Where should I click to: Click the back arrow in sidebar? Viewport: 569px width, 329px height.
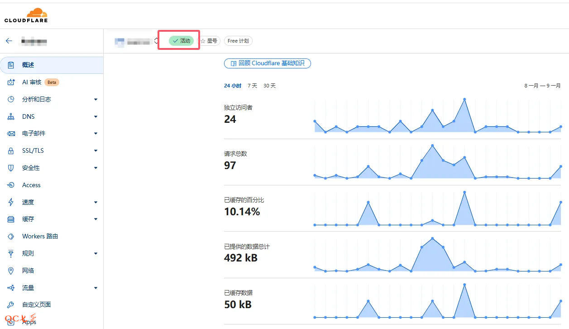tap(9, 41)
